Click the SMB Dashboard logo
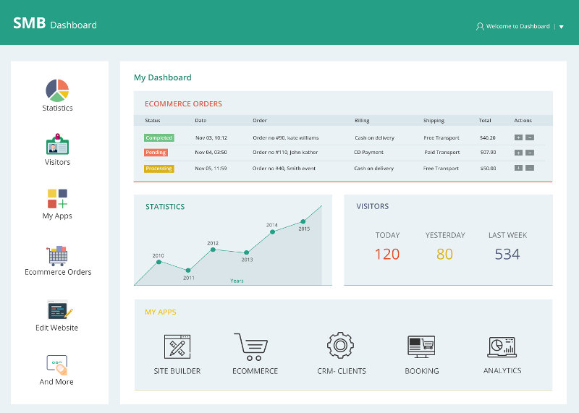Screen dimensions: 579x413 click(x=55, y=24)
